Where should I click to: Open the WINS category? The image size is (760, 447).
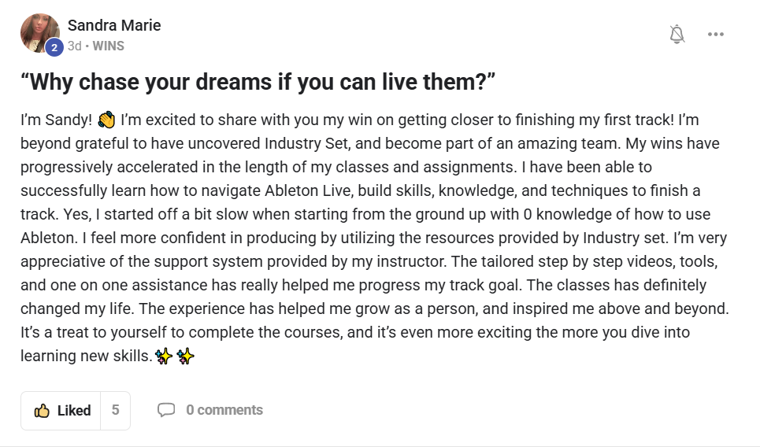coord(109,46)
